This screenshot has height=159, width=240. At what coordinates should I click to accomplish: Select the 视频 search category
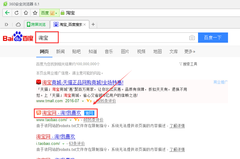tap(141, 52)
